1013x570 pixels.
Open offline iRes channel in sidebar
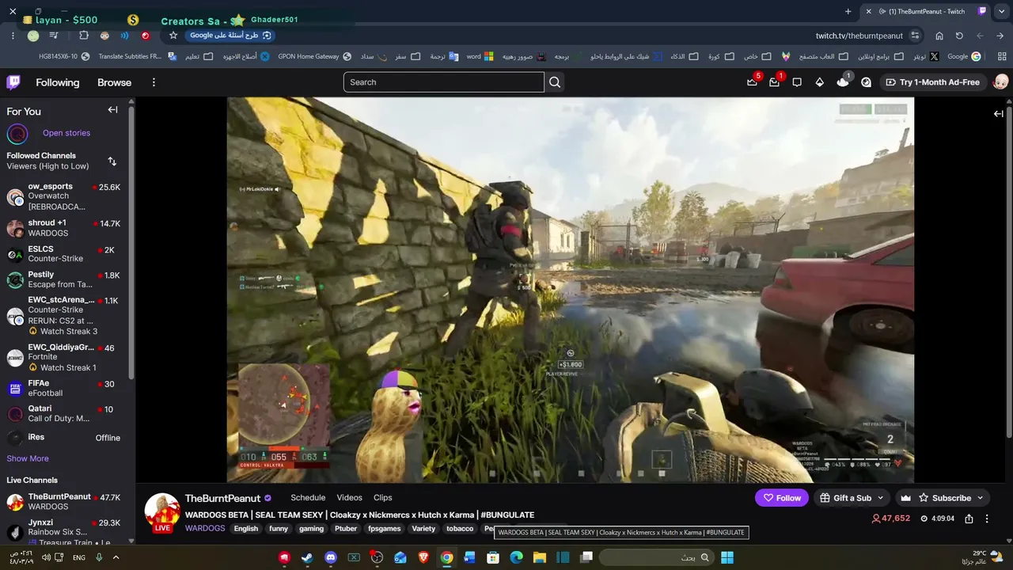coord(64,438)
